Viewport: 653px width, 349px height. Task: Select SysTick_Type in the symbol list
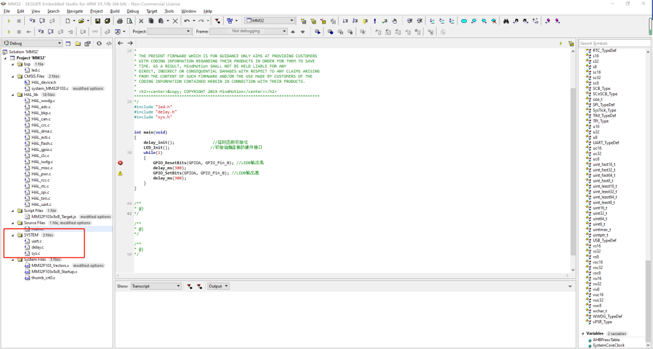(x=604, y=110)
